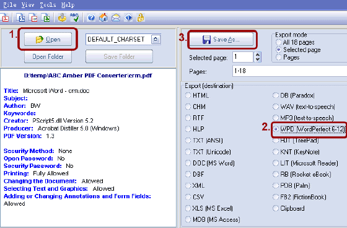
Task: Open the Tools menu
Action: (48, 5)
